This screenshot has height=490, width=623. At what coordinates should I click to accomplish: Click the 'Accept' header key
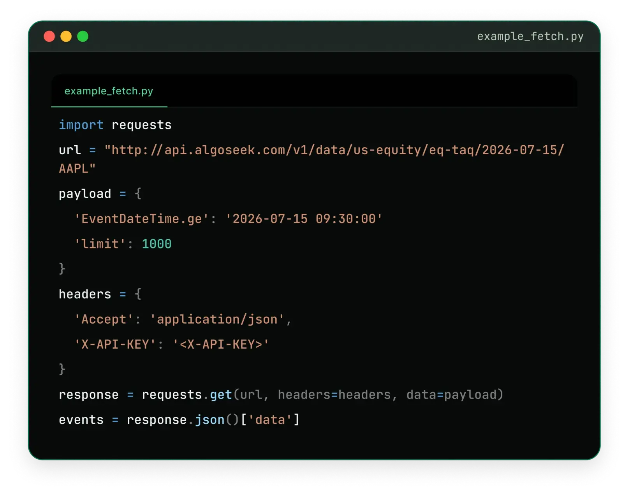104,319
